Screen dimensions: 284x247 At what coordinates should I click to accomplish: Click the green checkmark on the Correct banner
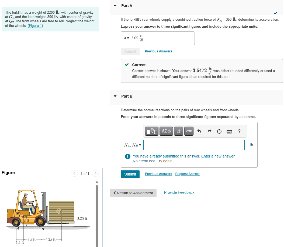pos(127,65)
